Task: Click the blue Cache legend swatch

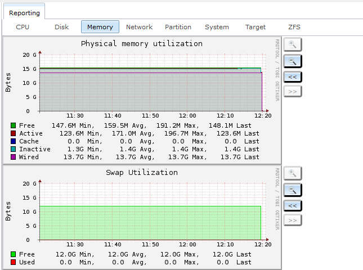Action: [x=13, y=141]
